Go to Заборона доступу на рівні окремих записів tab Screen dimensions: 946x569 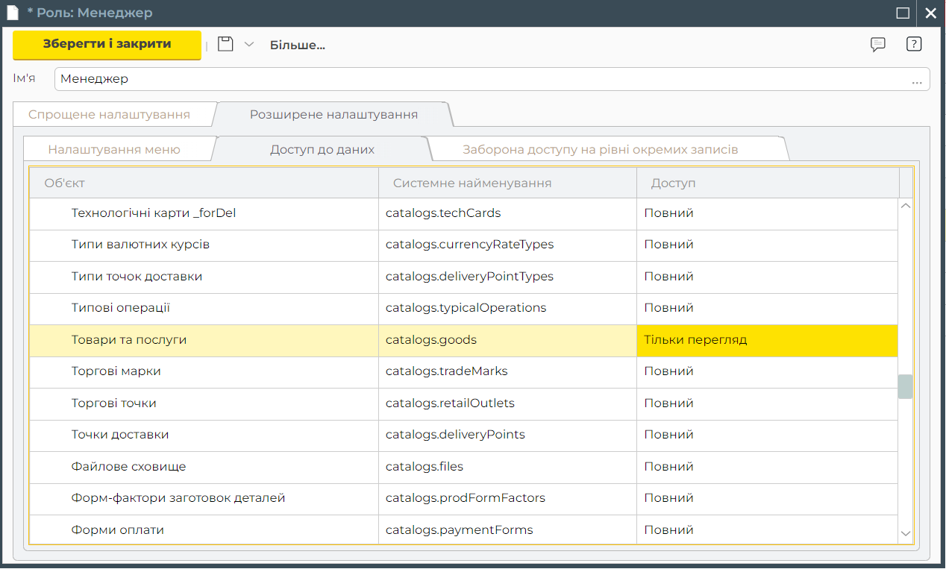[600, 149]
